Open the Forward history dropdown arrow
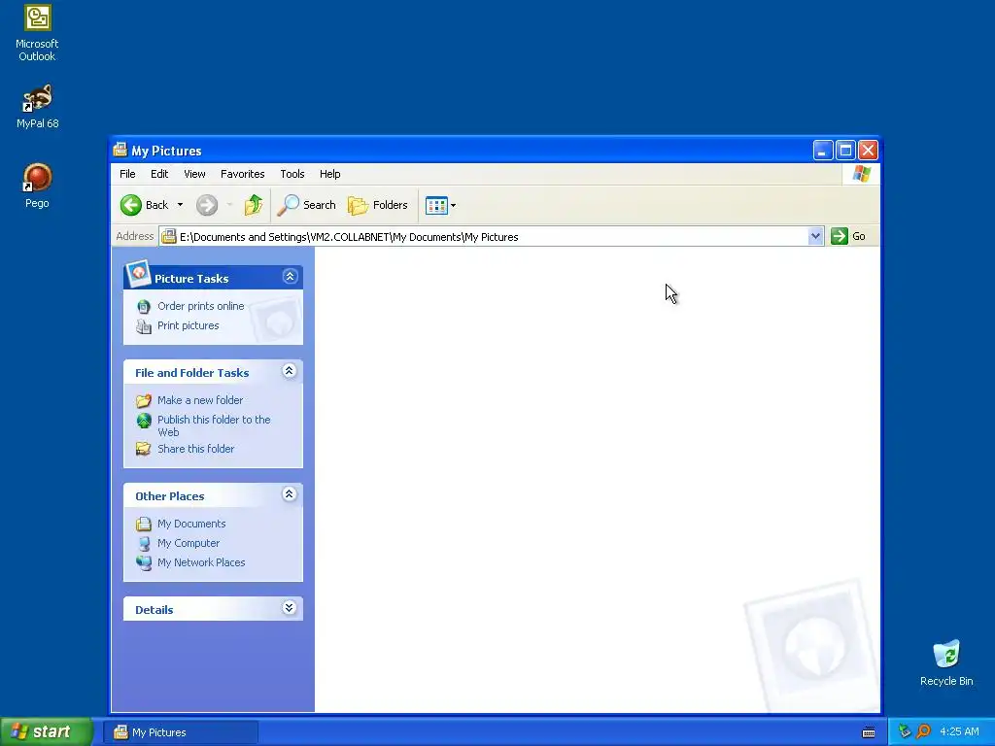 point(229,205)
